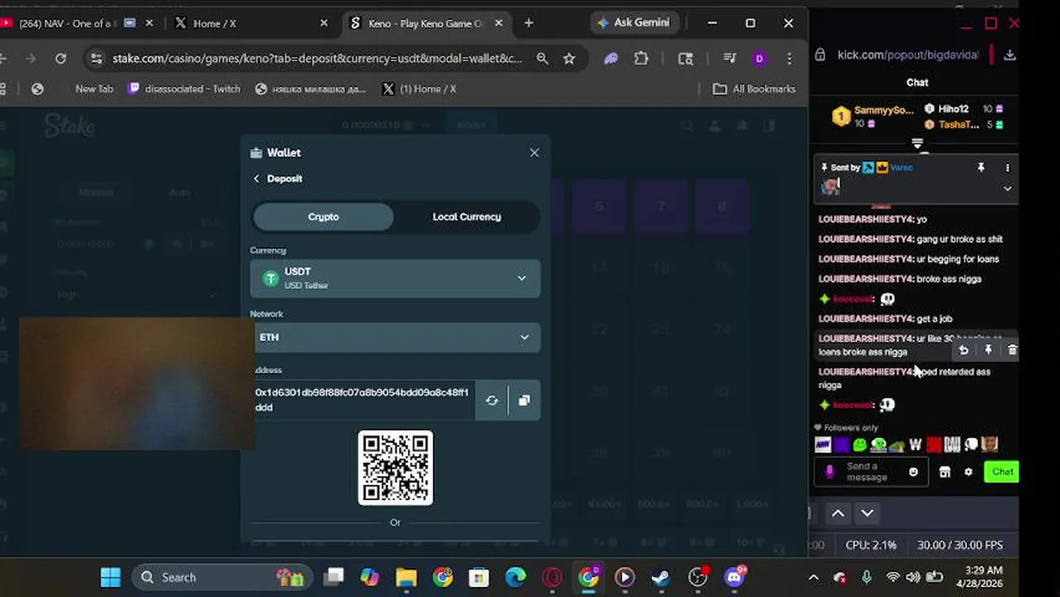
Task: Click the down arrow below chat
Action: (x=867, y=513)
